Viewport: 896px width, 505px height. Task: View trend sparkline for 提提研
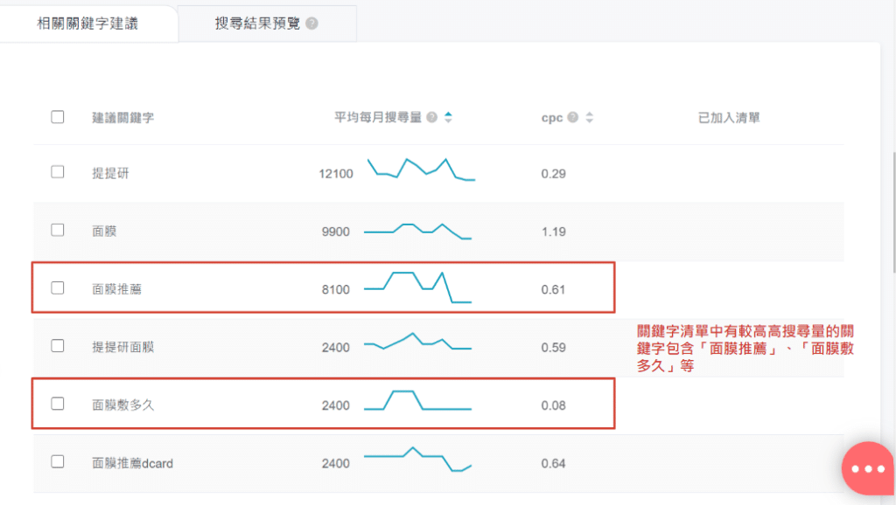pyautogui.click(x=420, y=169)
